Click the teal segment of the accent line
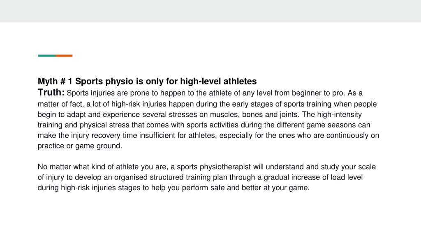 click(47, 56)
